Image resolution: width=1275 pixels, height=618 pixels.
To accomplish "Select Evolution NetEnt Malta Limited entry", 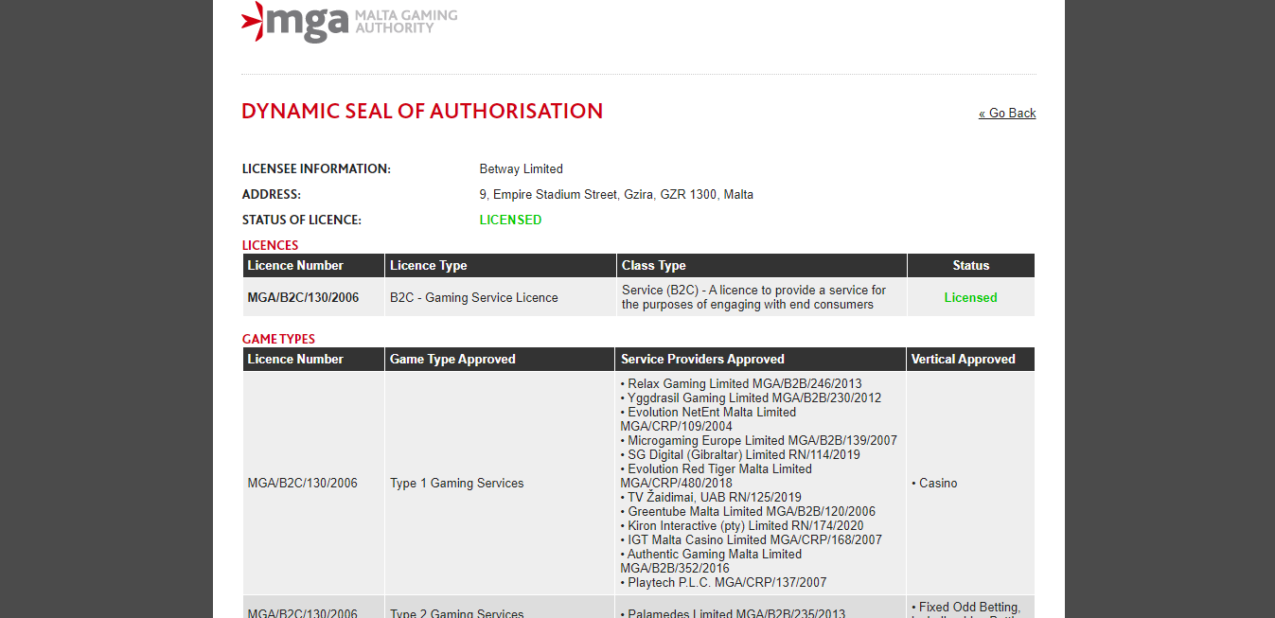I will coord(709,419).
